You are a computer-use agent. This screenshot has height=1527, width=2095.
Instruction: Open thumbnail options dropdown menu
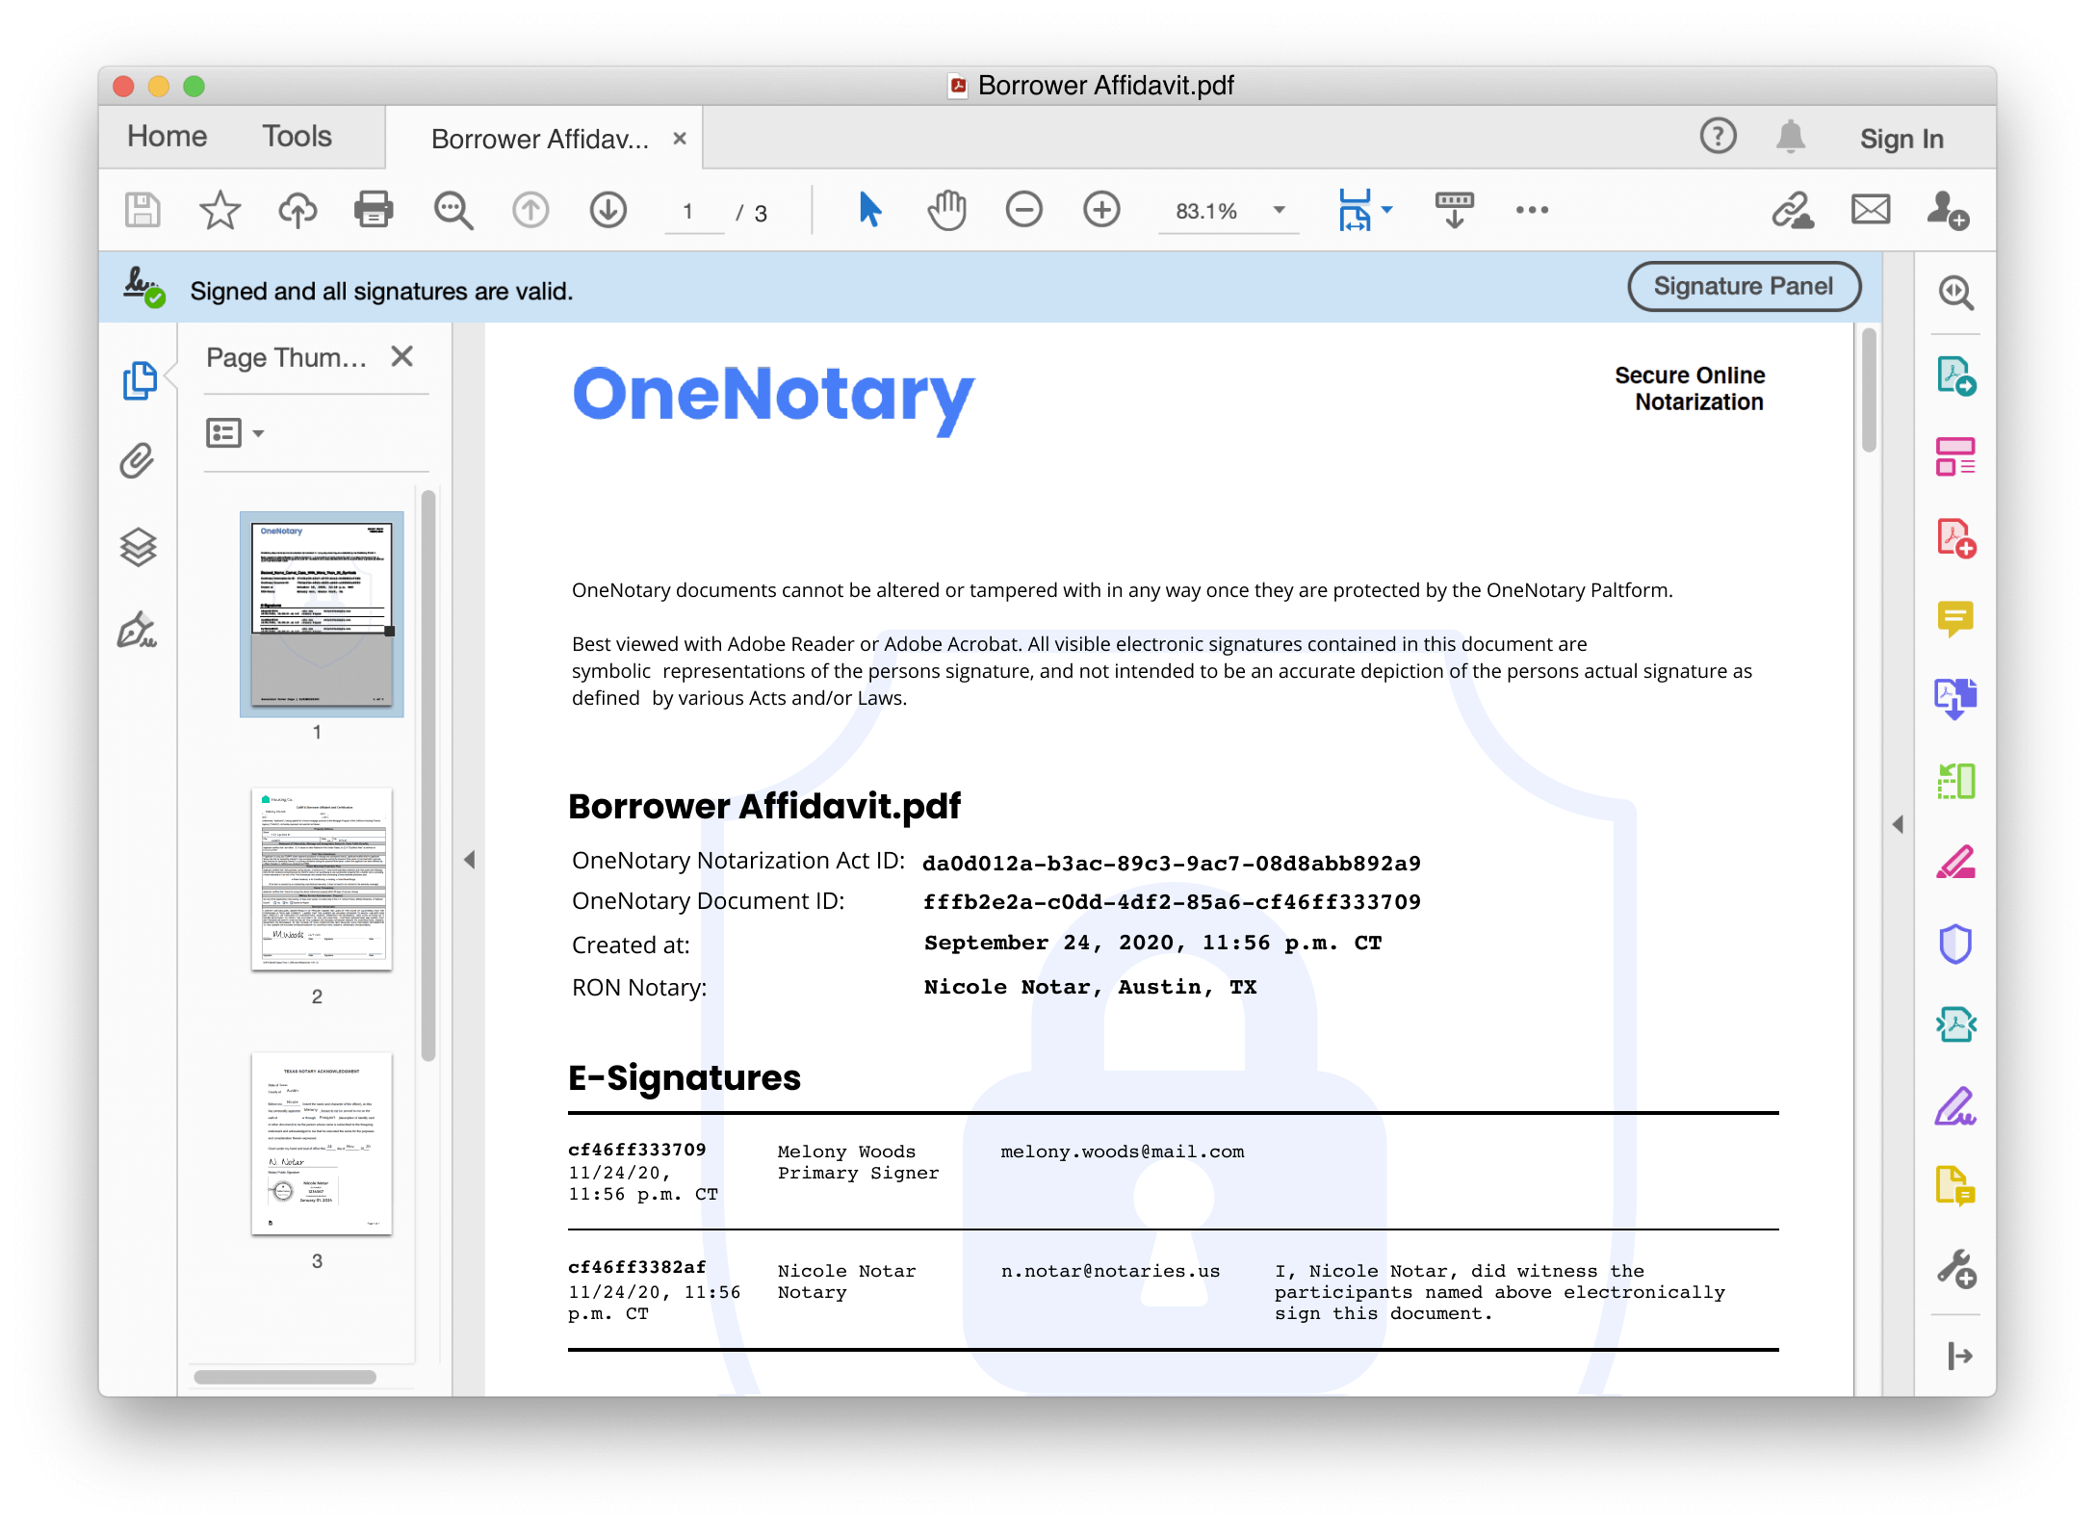[235, 433]
